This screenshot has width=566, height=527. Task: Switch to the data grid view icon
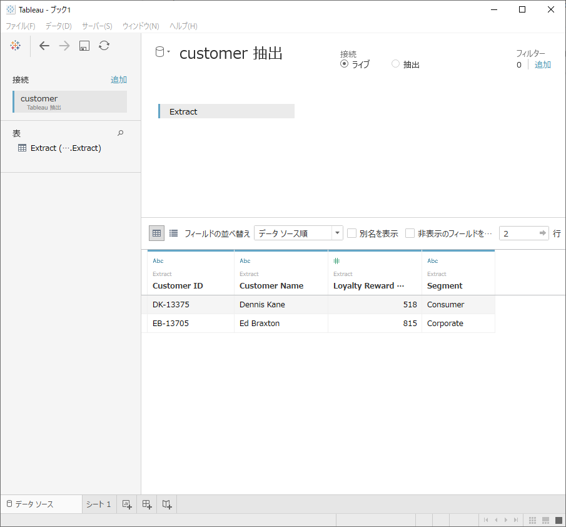[156, 232]
